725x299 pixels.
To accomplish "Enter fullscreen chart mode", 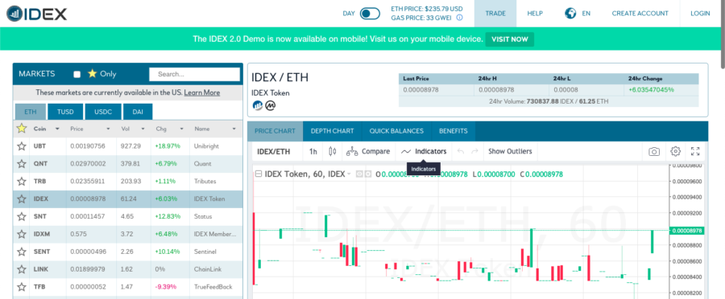I will (x=695, y=151).
